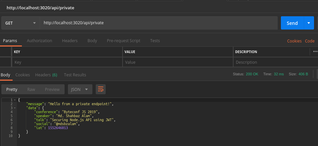Collapse the "data" object at line 3
318x146 pixels.
[15, 108]
